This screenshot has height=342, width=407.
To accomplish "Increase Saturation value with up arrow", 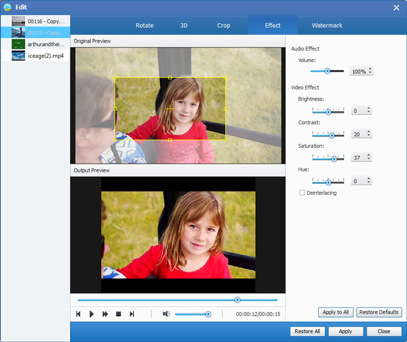I will tap(368, 155).
